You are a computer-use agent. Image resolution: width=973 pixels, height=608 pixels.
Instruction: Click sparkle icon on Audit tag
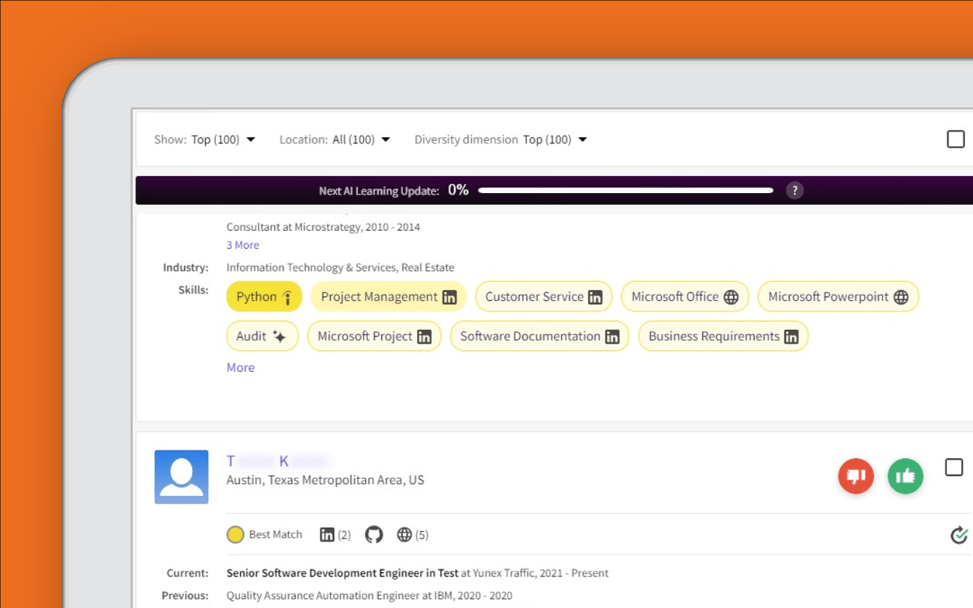click(x=280, y=336)
